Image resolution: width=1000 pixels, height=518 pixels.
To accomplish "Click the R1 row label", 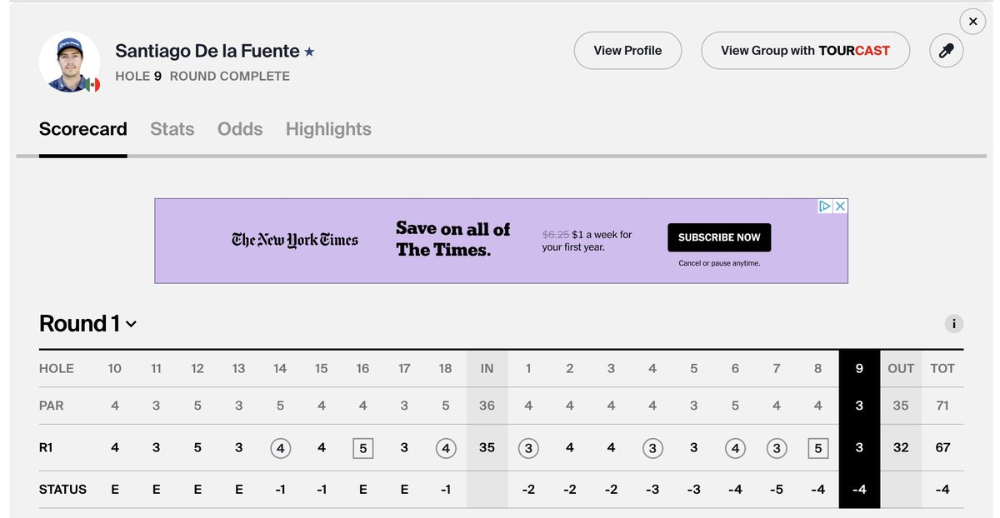I will pyautogui.click(x=47, y=448).
